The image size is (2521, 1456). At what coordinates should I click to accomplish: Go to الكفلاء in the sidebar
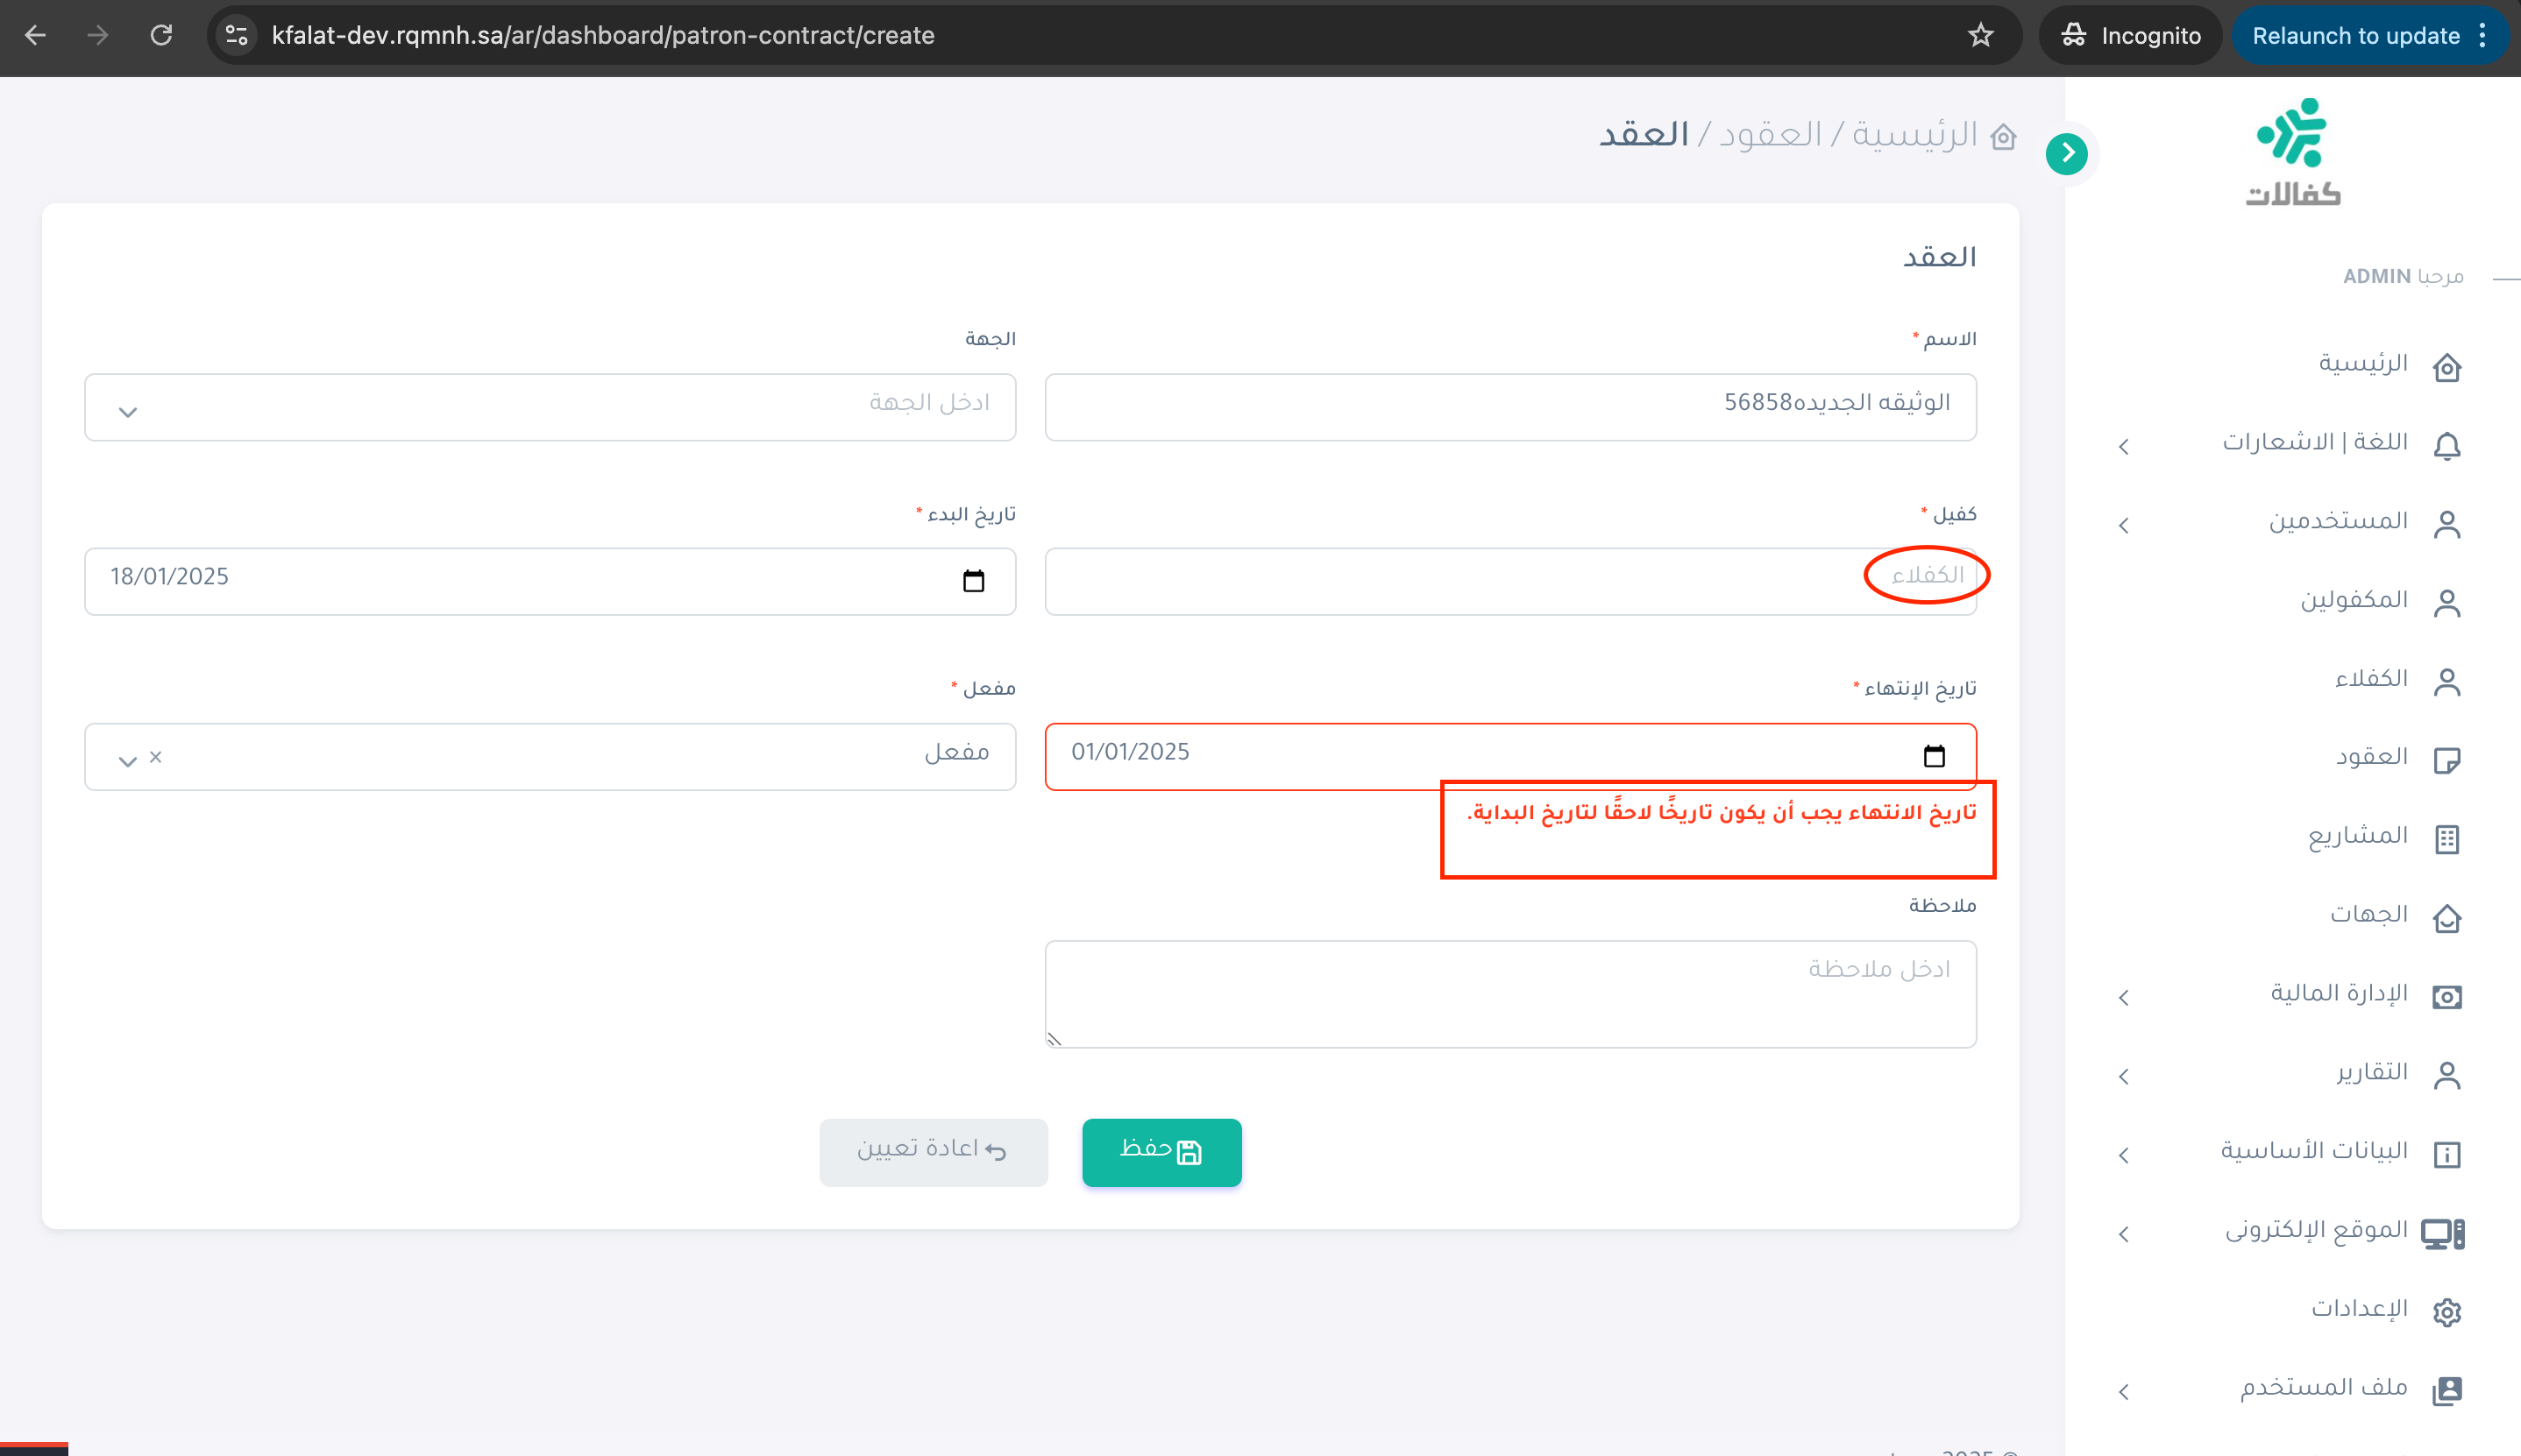[x=2371, y=679]
